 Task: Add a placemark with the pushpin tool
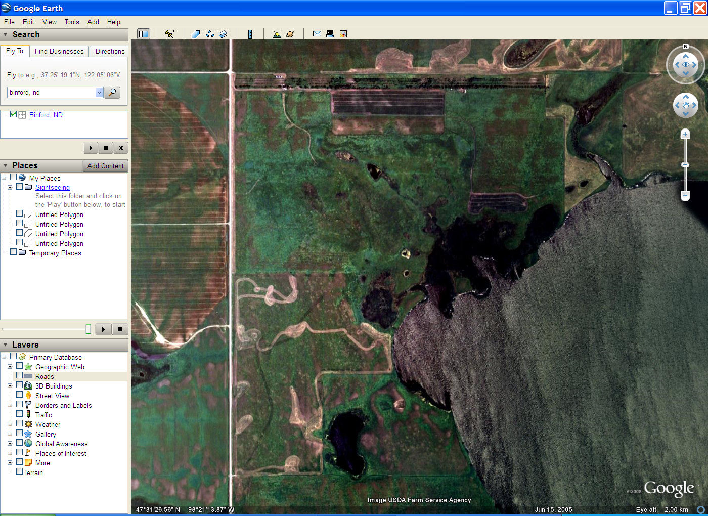pyautogui.click(x=170, y=34)
